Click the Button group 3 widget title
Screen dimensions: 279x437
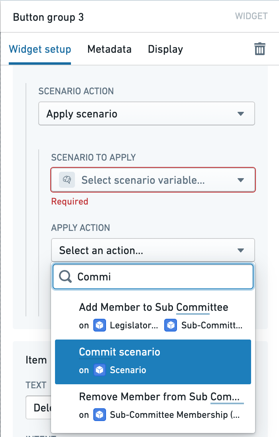[48, 17]
